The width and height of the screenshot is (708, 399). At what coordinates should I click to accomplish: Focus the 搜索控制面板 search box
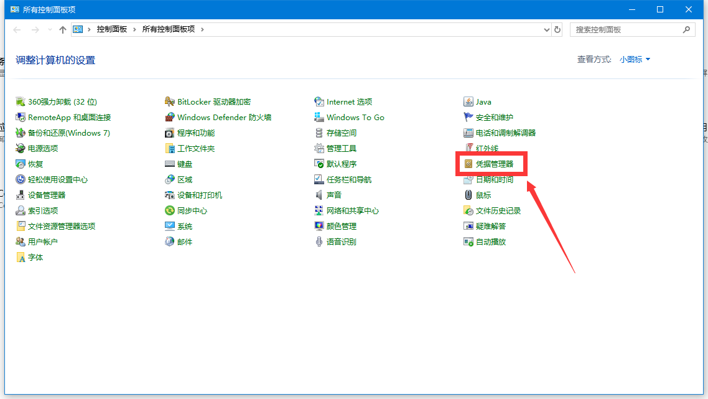[x=632, y=30]
